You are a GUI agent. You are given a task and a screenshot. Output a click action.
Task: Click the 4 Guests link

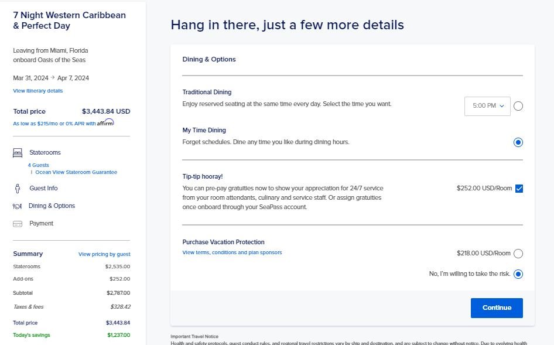pos(39,165)
